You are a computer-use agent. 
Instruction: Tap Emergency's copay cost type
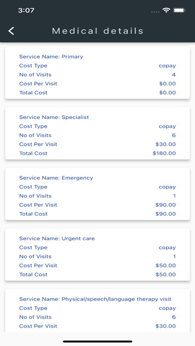pyautogui.click(x=167, y=187)
